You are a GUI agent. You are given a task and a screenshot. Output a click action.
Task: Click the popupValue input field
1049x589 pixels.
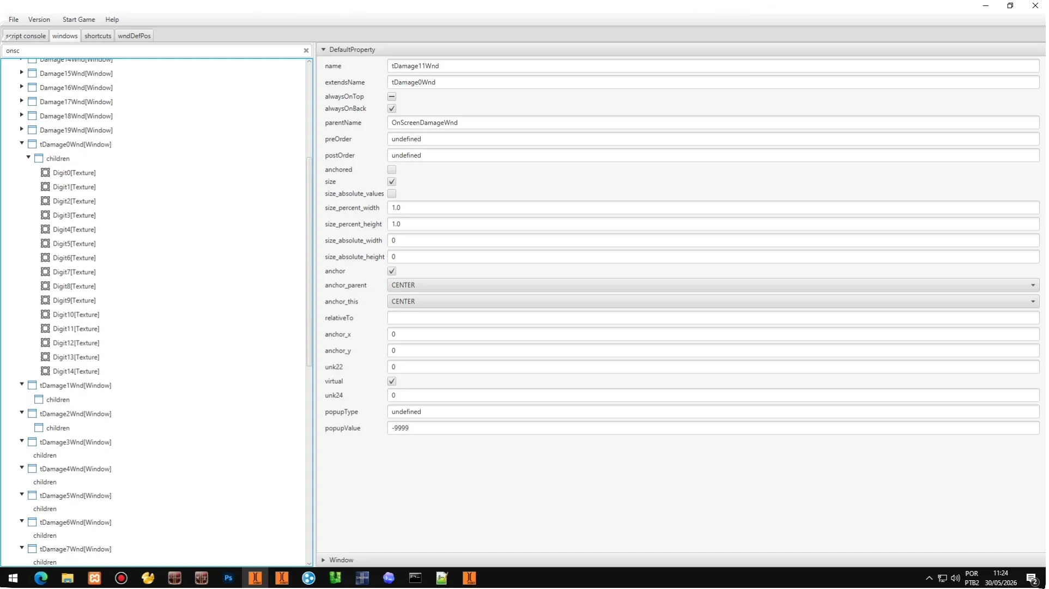pyautogui.click(x=713, y=428)
